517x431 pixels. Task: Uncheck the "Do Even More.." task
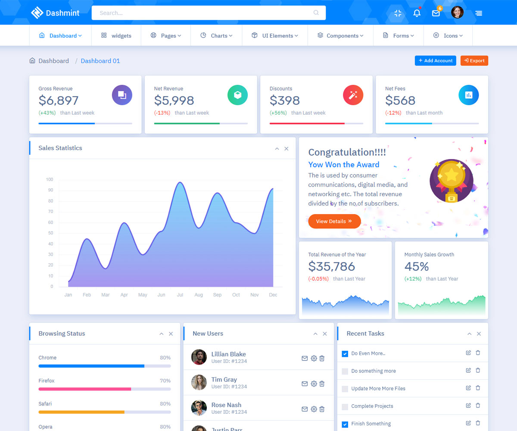(x=345, y=354)
